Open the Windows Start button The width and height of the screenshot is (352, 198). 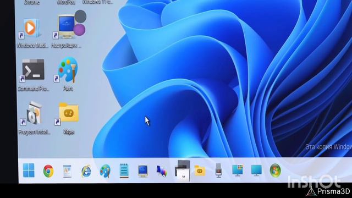29,170
